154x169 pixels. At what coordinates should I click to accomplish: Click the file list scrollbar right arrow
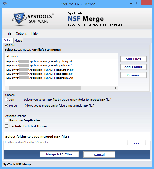(x=116, y=88)
